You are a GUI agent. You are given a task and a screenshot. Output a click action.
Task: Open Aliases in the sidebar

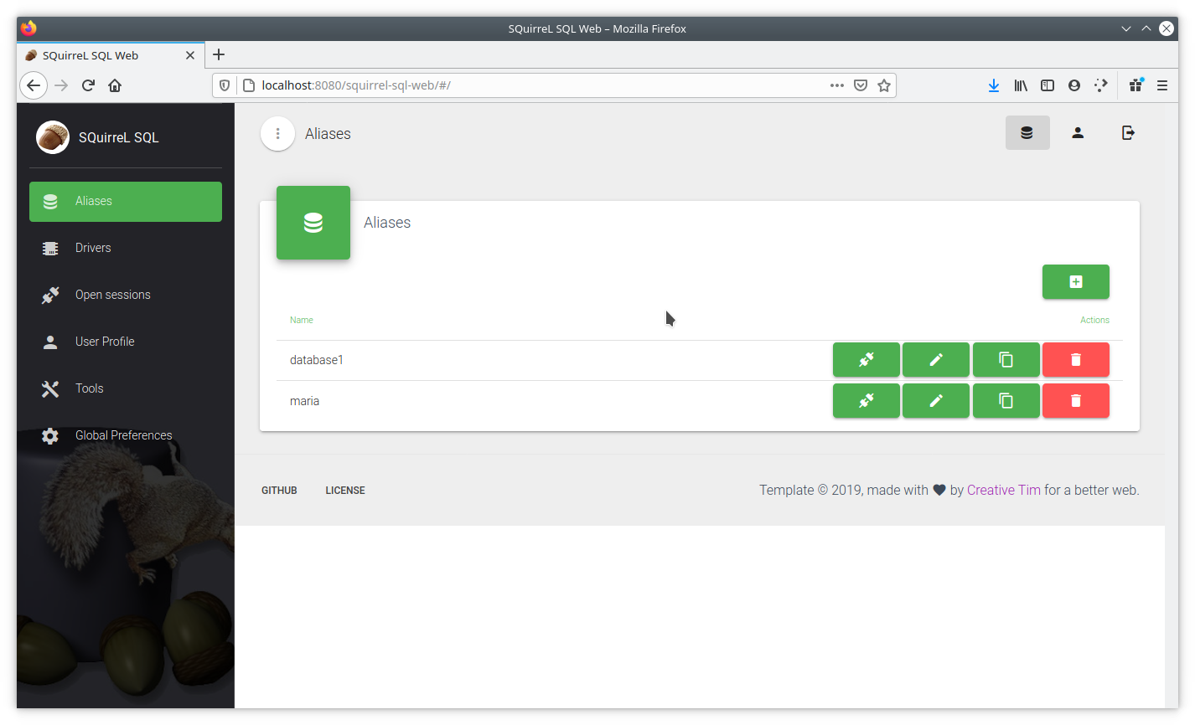126,202
